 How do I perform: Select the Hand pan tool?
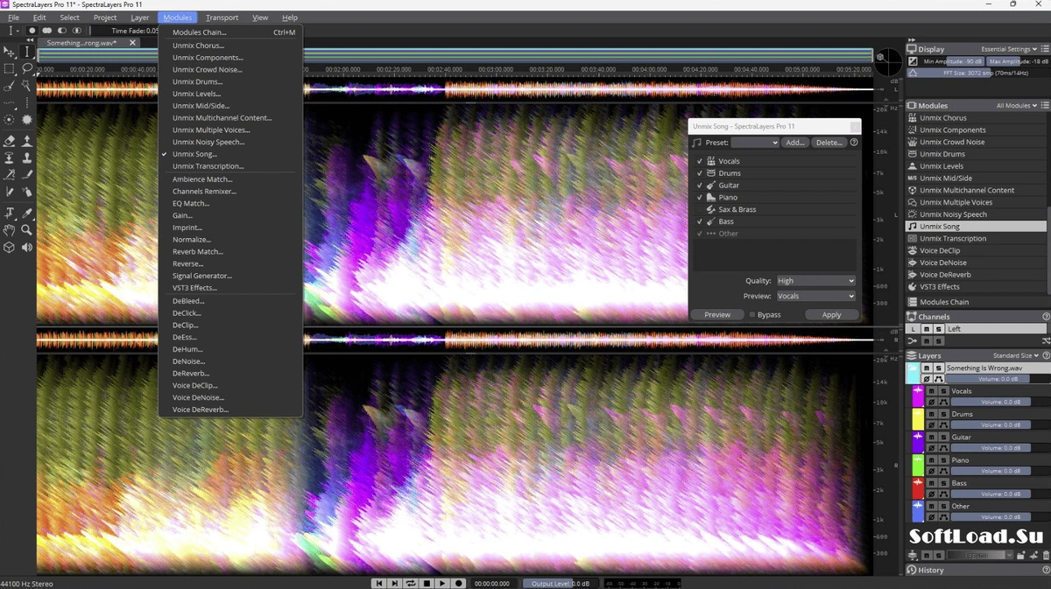point(9,229)
